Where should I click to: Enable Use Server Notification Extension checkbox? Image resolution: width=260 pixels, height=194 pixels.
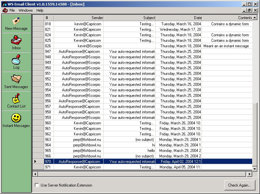pos(37,185)
